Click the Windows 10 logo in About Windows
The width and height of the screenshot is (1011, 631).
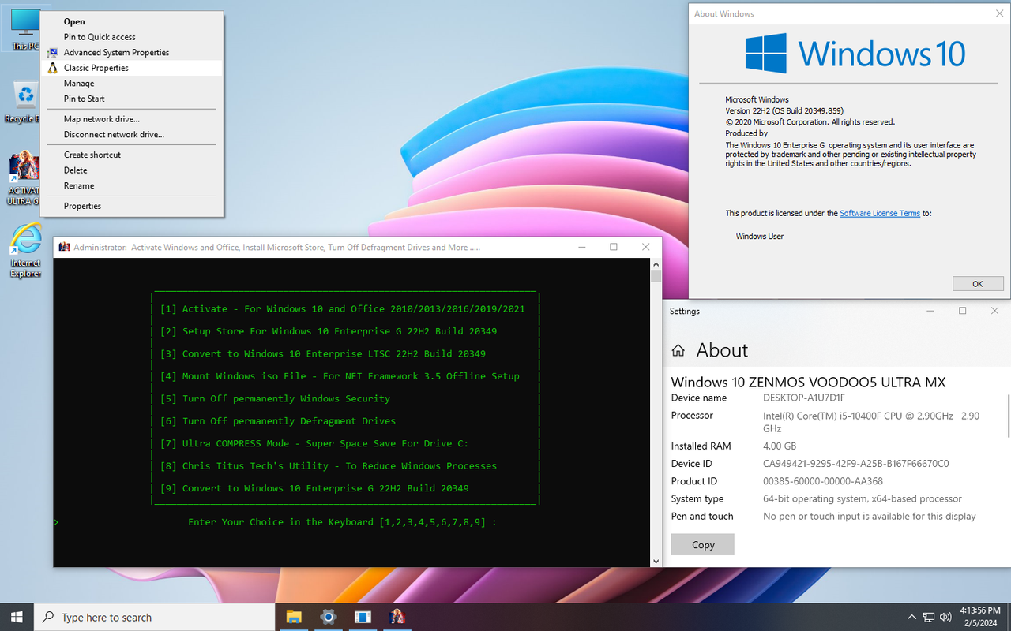pyautogui.click(x=855, y=53)
